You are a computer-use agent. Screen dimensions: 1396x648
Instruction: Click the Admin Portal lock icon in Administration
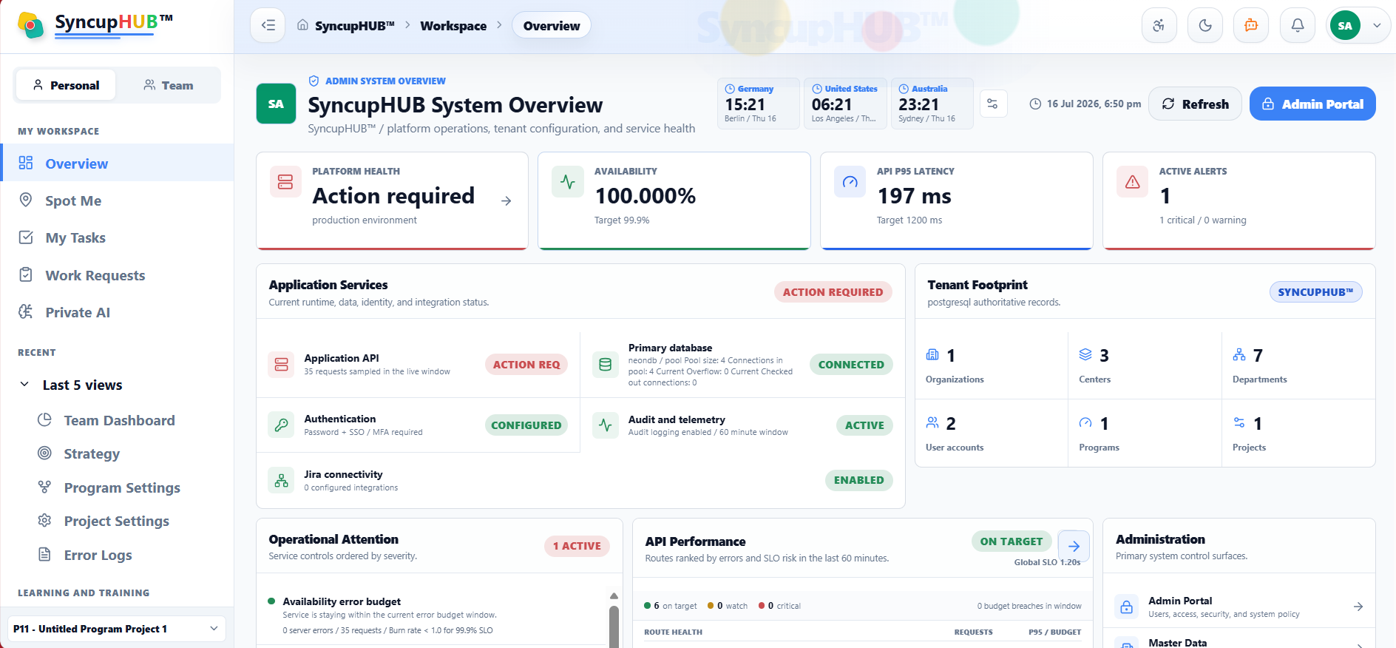click(x=1126, y=607)
